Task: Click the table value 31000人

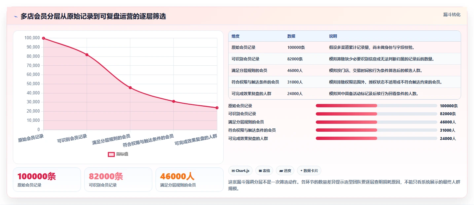Action: (x=295, y=82)
